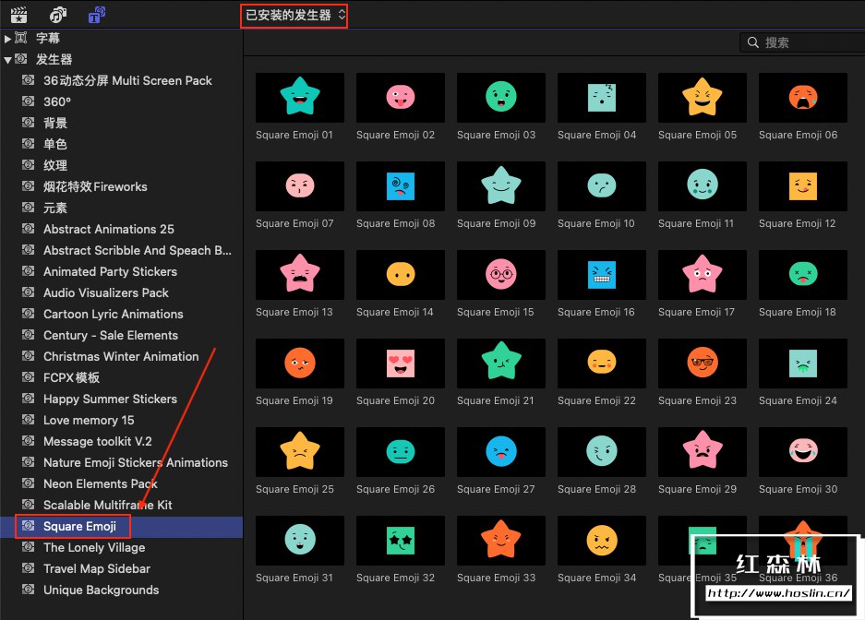
Task: Open the 已安装的发生器 dropdown
Action: 294,15
